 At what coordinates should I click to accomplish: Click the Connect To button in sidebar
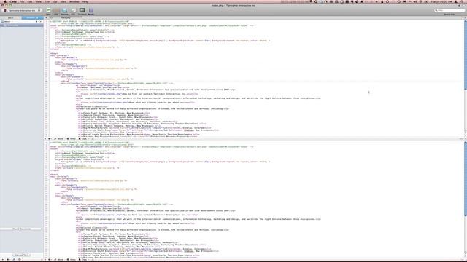21,255
